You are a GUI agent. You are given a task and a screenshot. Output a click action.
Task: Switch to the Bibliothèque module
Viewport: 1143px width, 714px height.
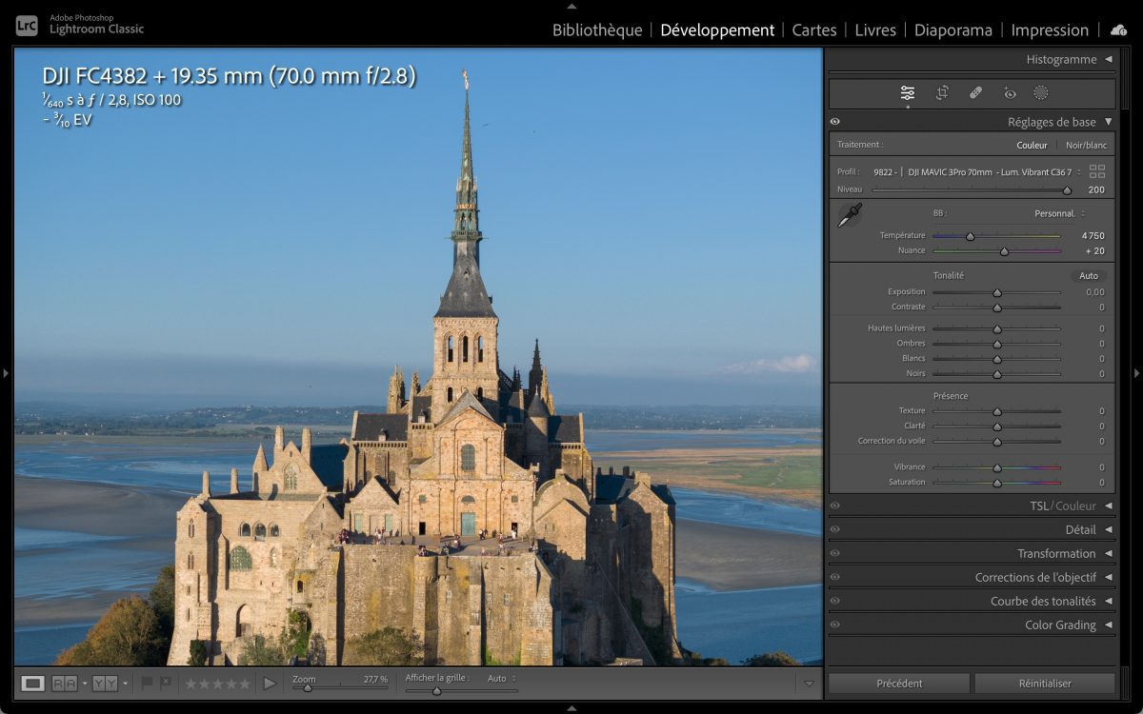pyautogui.click(x=597, y=30)
